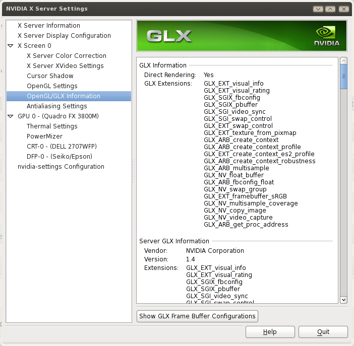Click the pane divider handle beside the tree
This screenshot has height=346, width=354.
[x=134, y=171]
